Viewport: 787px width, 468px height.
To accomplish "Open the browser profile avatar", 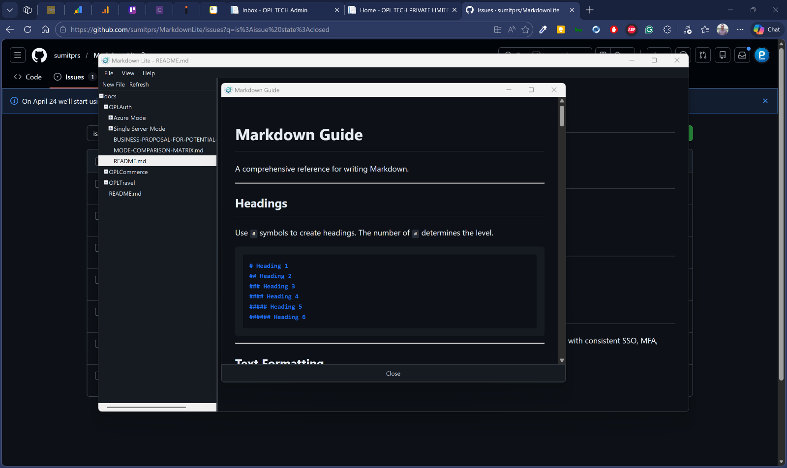I will [x=723, y=29].
